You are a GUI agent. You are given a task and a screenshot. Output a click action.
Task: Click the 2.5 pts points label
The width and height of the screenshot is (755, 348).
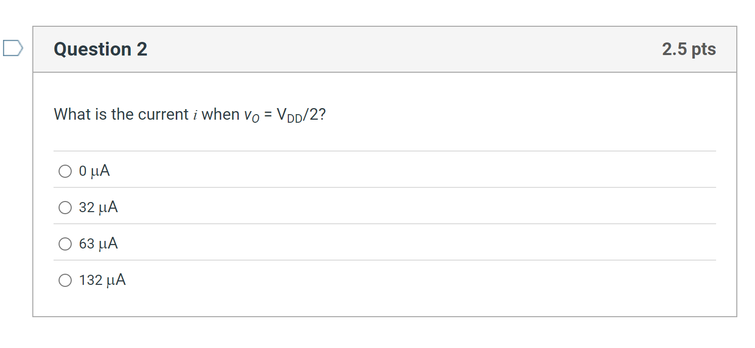[688, 48]
